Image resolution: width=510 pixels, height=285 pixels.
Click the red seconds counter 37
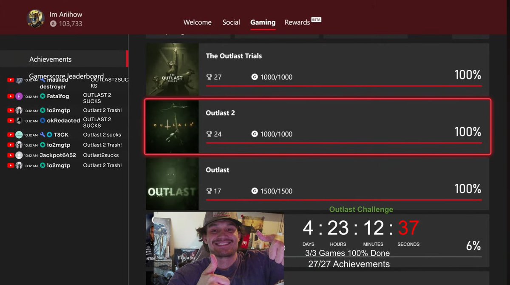point(408,228)
